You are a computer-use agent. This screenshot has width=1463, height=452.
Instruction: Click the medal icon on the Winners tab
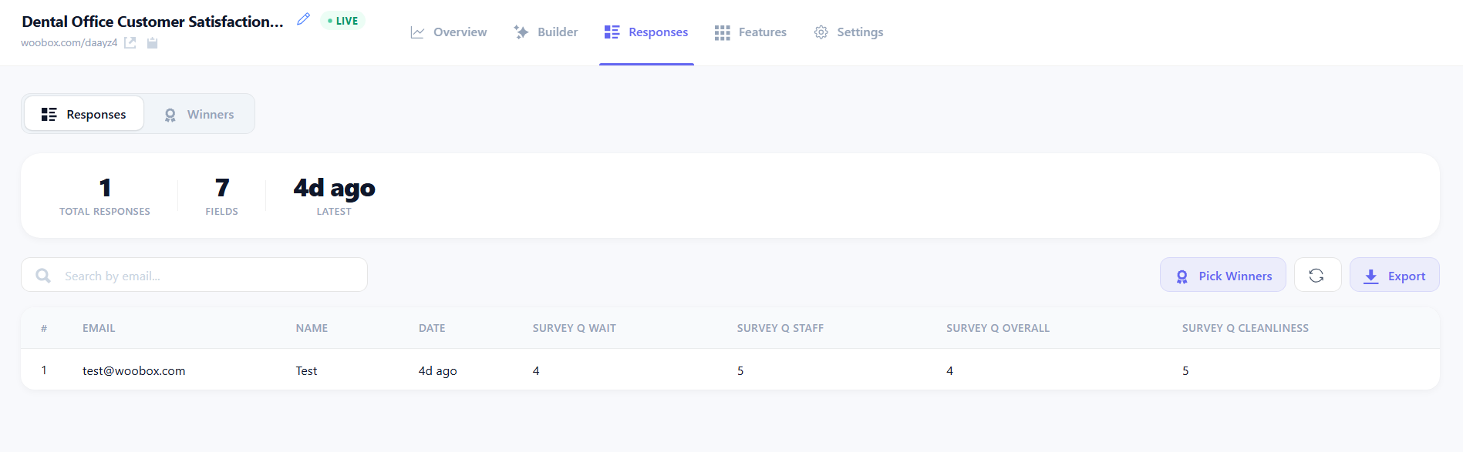[x=170, y=114]
